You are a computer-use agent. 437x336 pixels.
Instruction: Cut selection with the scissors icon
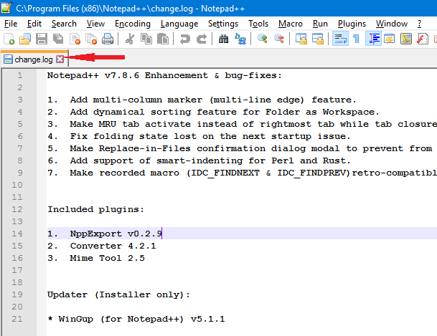[x=130, y=39]
